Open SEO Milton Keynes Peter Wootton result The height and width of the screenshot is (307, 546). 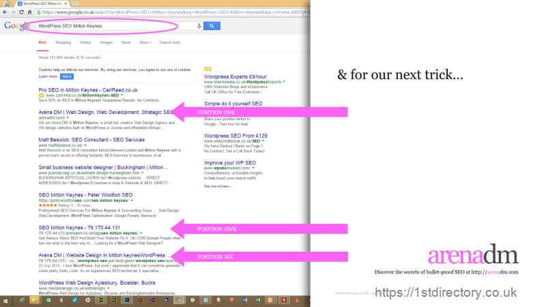point(85,195)
